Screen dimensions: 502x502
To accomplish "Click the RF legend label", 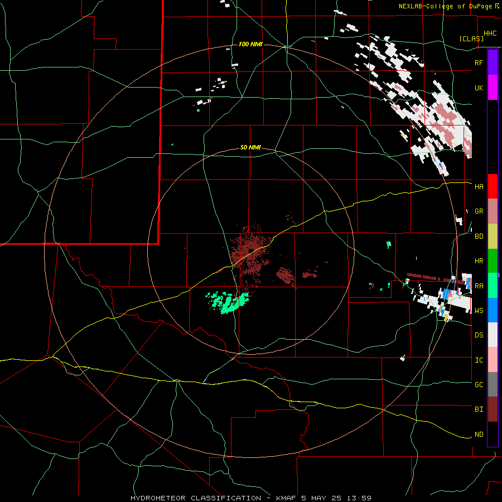I will pos(479,62).
